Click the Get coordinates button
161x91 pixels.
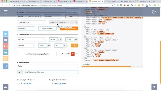click(69, 29)
